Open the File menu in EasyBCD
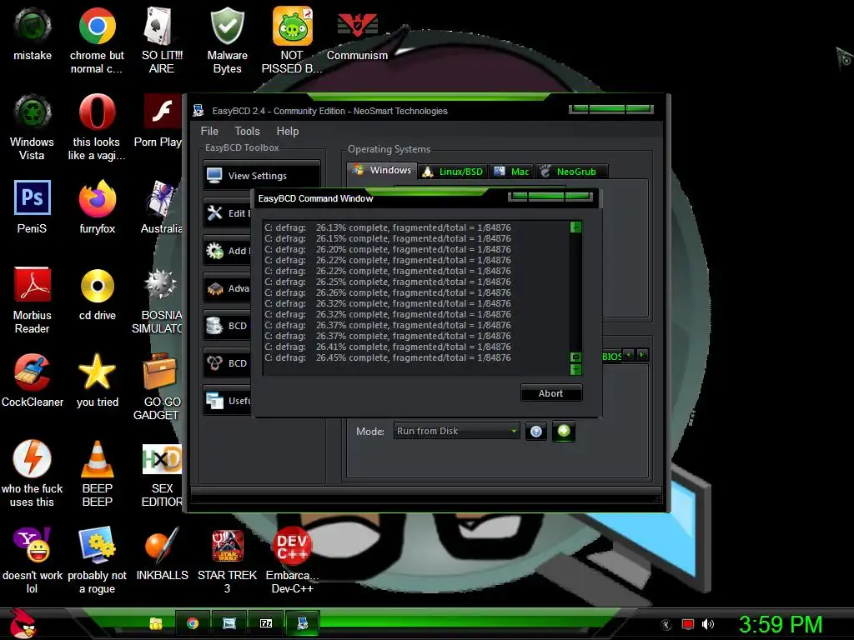Image resolution: width=854 pixels, height=640 pixels. (209, 131)
